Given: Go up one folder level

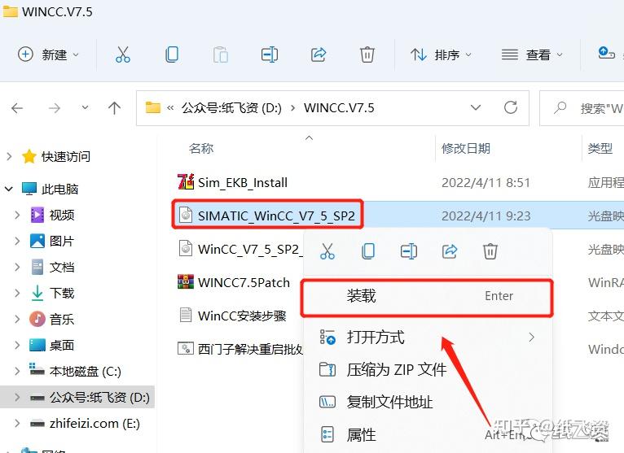Looking at the screenshot, I should pos(114,108).
